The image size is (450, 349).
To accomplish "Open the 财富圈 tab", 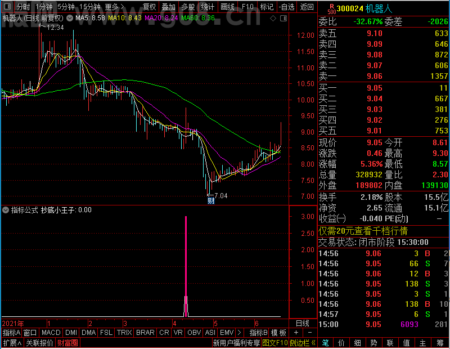I will pyautogui.click(x=67, y=343).
